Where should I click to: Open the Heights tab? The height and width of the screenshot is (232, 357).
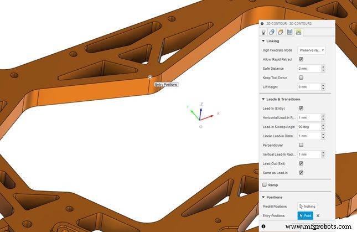(x=281, y=32)
